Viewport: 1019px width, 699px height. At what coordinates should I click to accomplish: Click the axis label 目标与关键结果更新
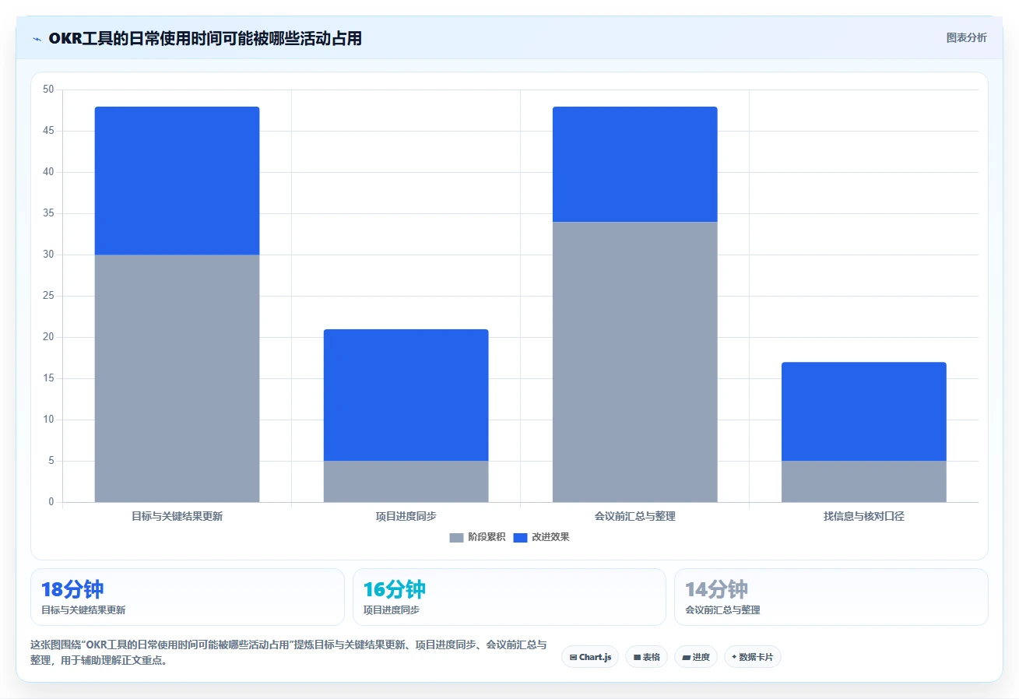177,516
